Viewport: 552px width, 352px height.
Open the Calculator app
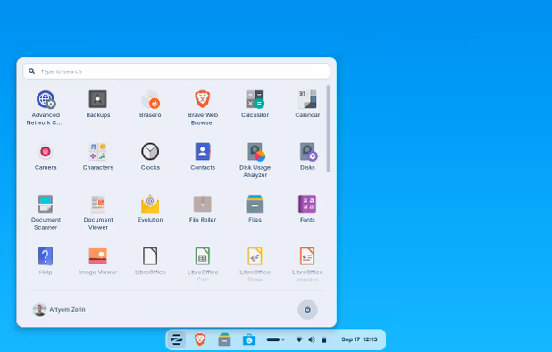(255, 104)
